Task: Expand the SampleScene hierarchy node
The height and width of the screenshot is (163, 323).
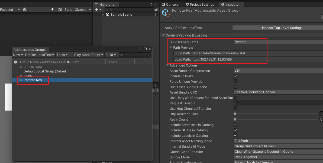Action: coord(104,15)
